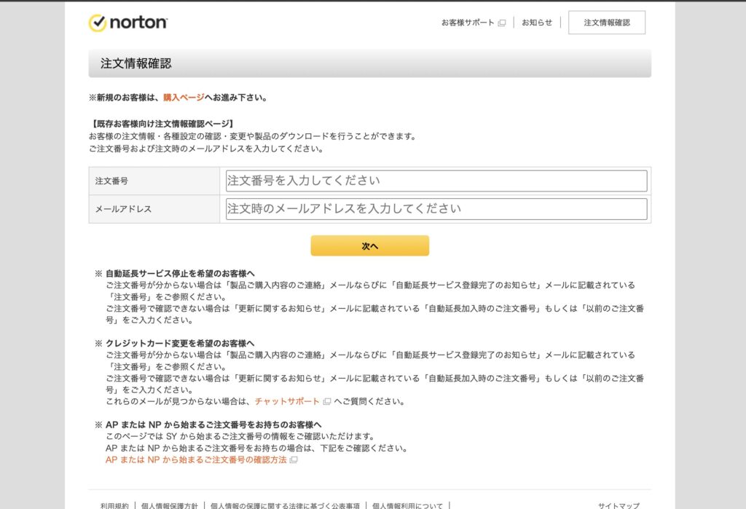
Task: Click external-link icon after AP/NP確認方法 link
Action: (x=294, y=460)
